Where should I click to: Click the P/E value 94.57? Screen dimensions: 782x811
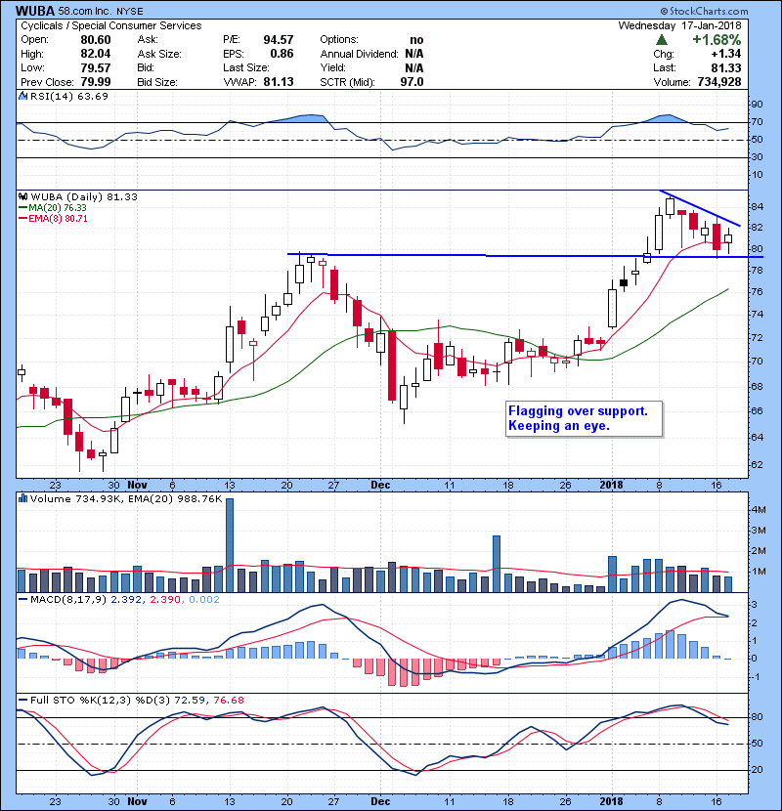(279, 40)
